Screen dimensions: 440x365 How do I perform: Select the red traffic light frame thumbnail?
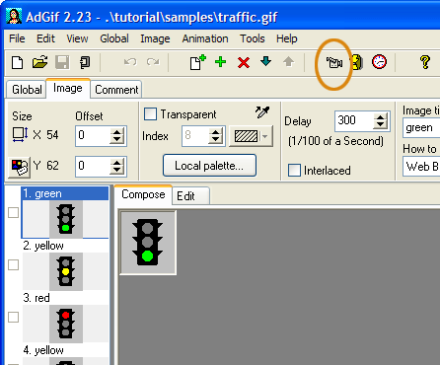[66, 324]
